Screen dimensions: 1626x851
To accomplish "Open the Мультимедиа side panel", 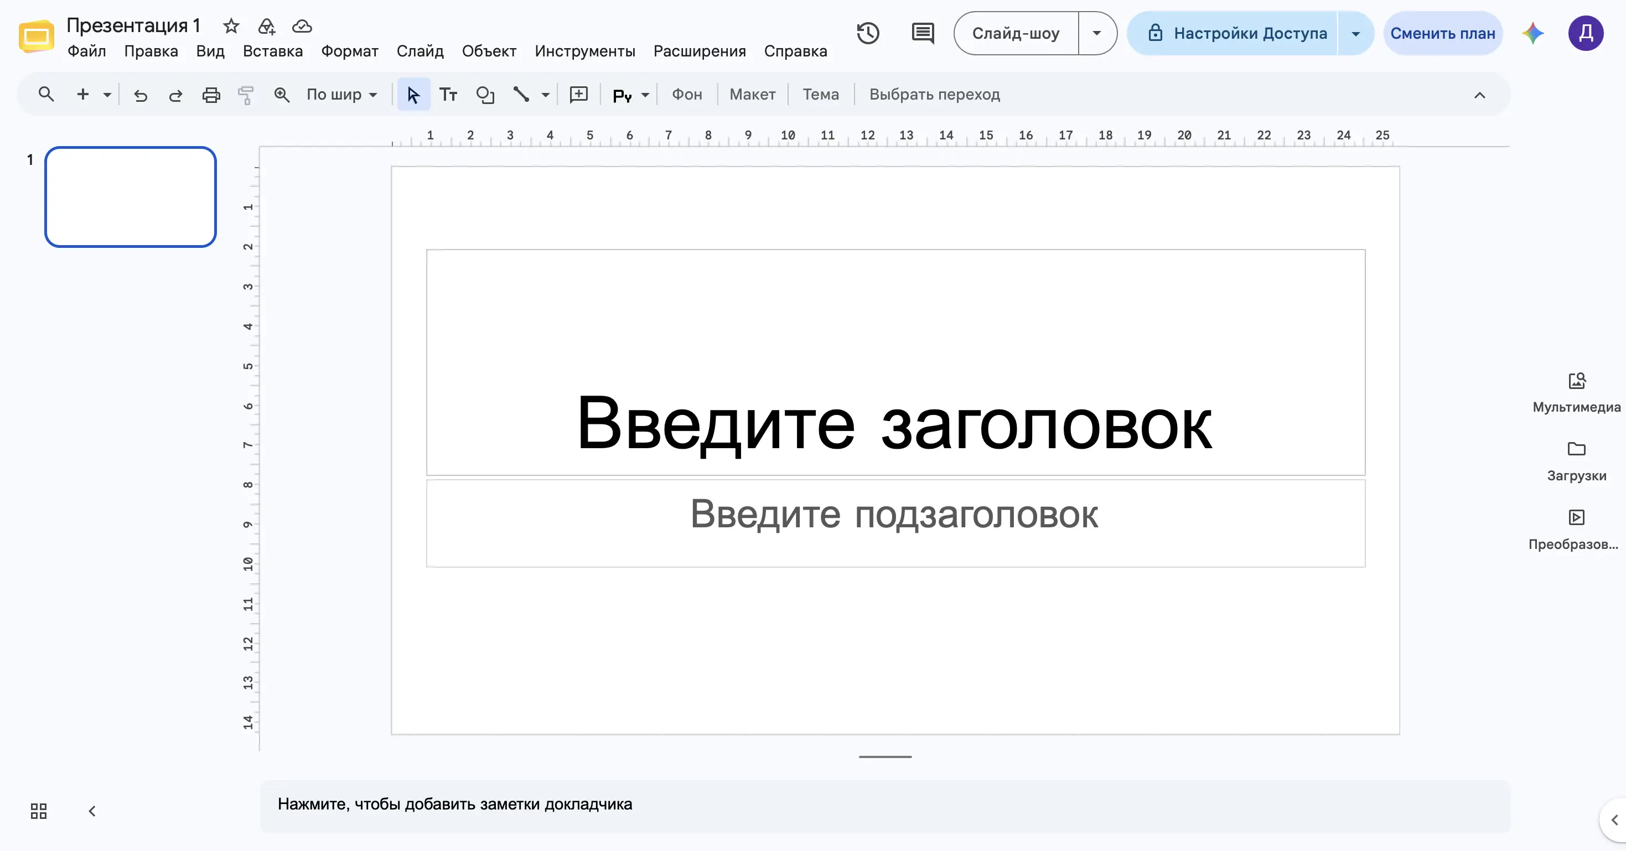I will point(1576,393).
